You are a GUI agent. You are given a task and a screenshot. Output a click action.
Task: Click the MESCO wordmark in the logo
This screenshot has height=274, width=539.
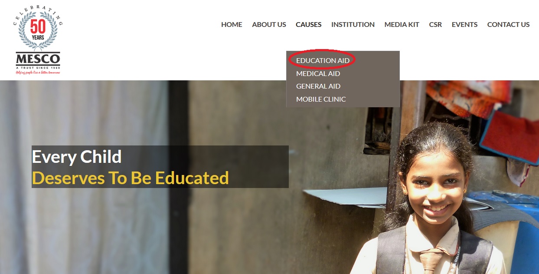click(x=38, y=59)
